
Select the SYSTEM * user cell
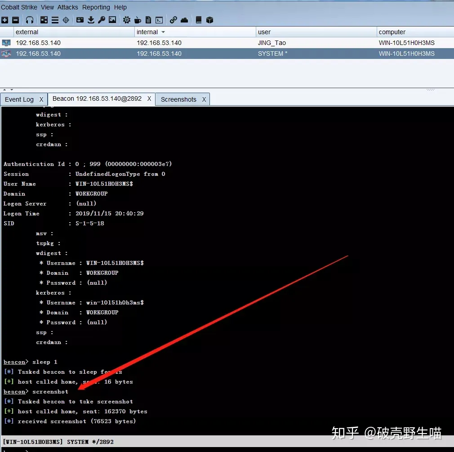coord(272,54)
